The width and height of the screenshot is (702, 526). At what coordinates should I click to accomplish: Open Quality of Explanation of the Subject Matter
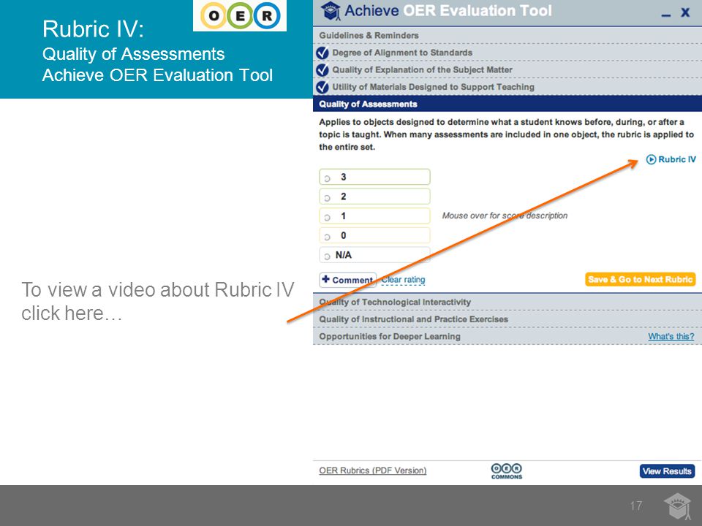(x=507, y=70)
